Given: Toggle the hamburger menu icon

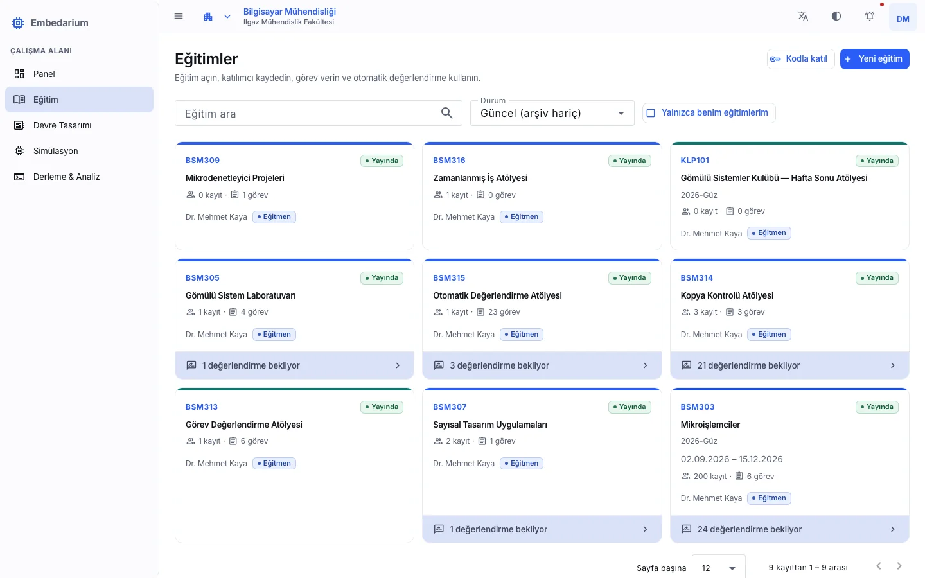Looking at the screenshot, I should [179, 16].
